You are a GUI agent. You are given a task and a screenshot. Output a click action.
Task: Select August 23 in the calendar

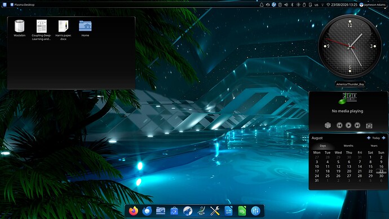pos(381,171)
